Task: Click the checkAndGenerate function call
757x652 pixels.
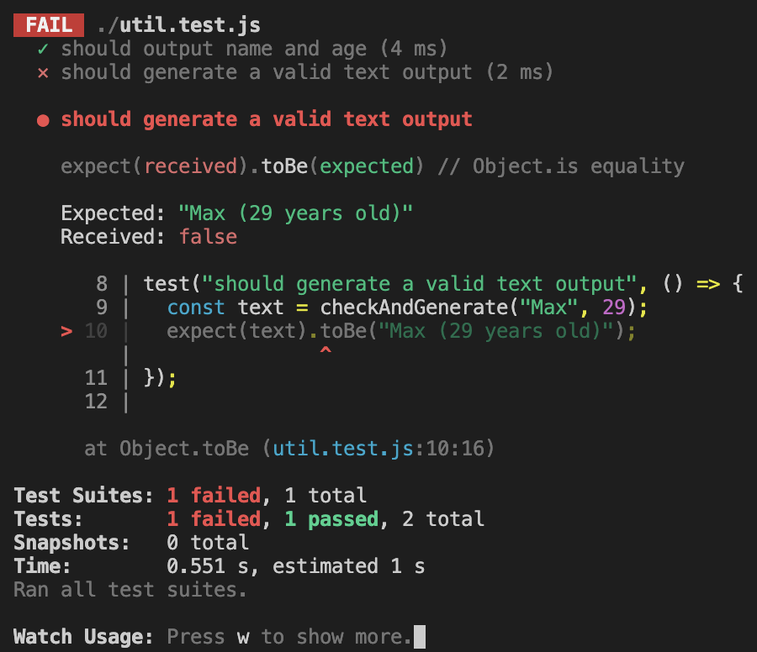Action: 415,308
